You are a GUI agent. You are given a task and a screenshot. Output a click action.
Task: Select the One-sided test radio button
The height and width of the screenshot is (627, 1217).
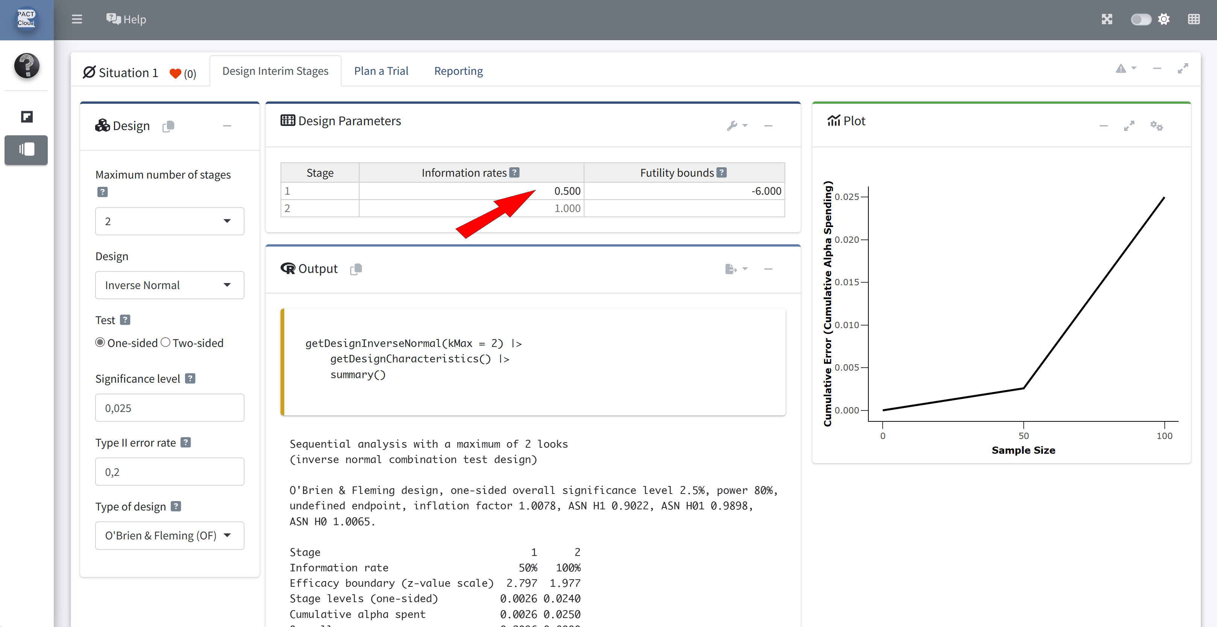pos(100,342)
